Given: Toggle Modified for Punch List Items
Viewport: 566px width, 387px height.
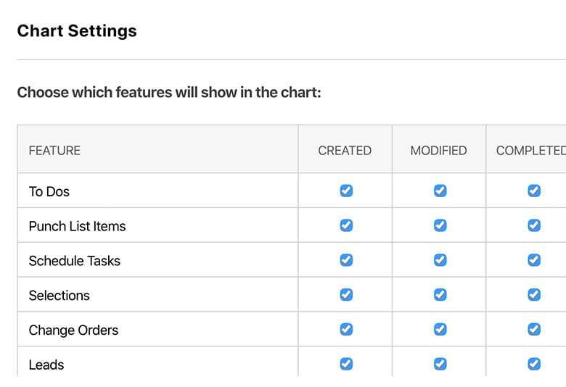Looking at the screenshot, I should [440, 225].
